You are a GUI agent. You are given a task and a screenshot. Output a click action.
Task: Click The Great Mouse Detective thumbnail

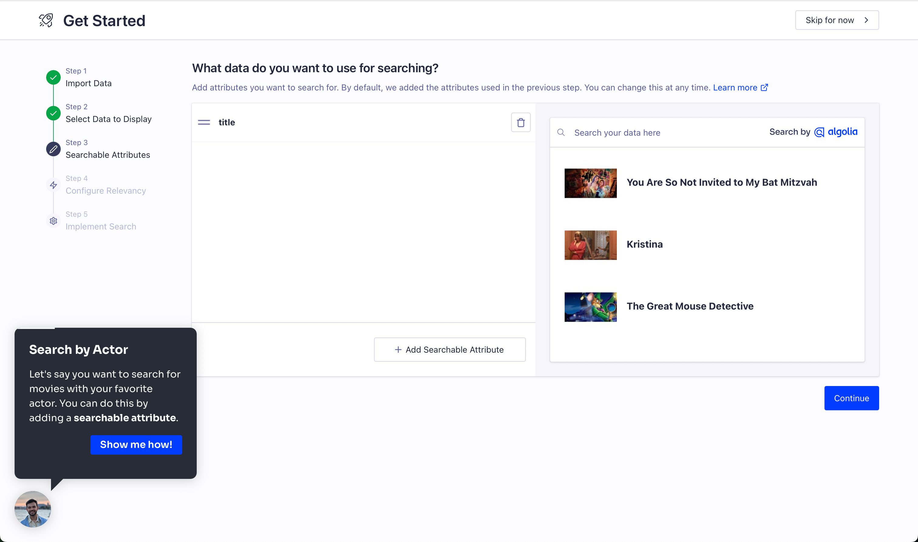590,307
